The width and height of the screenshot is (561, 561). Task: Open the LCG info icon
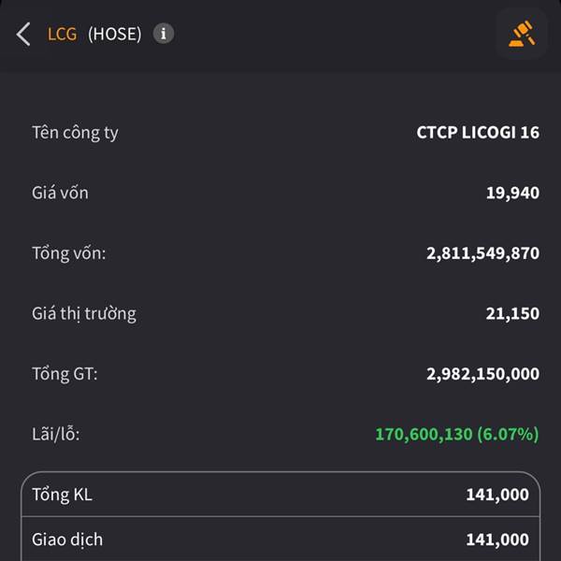click(164, 34)
